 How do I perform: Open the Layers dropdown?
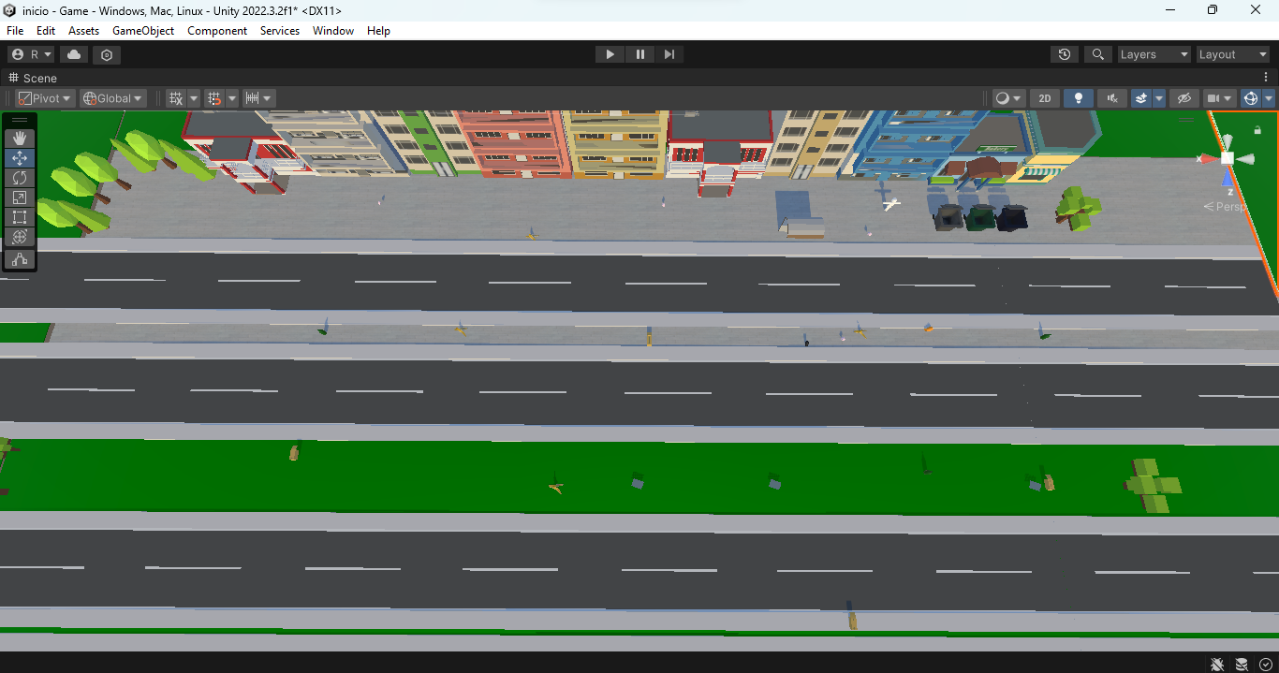click(1154, 54)
